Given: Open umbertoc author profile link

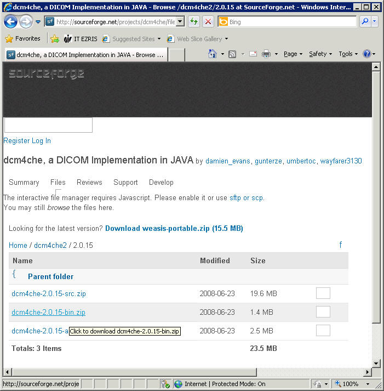Looking at the screenshot, I should 301,161.
